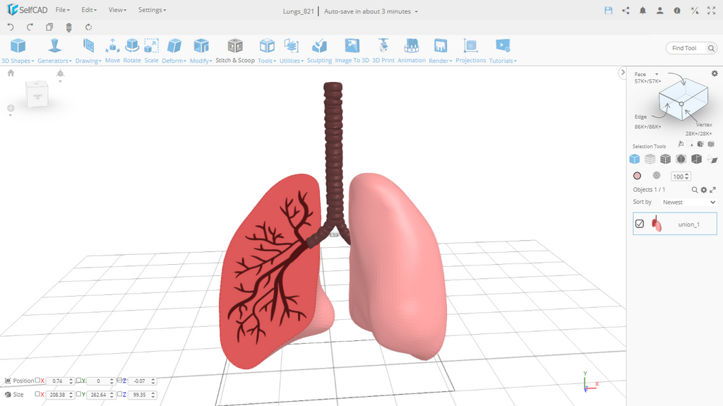Select the Move tool
The height and width of the screenshot is (406, 723).
(112, 49)
